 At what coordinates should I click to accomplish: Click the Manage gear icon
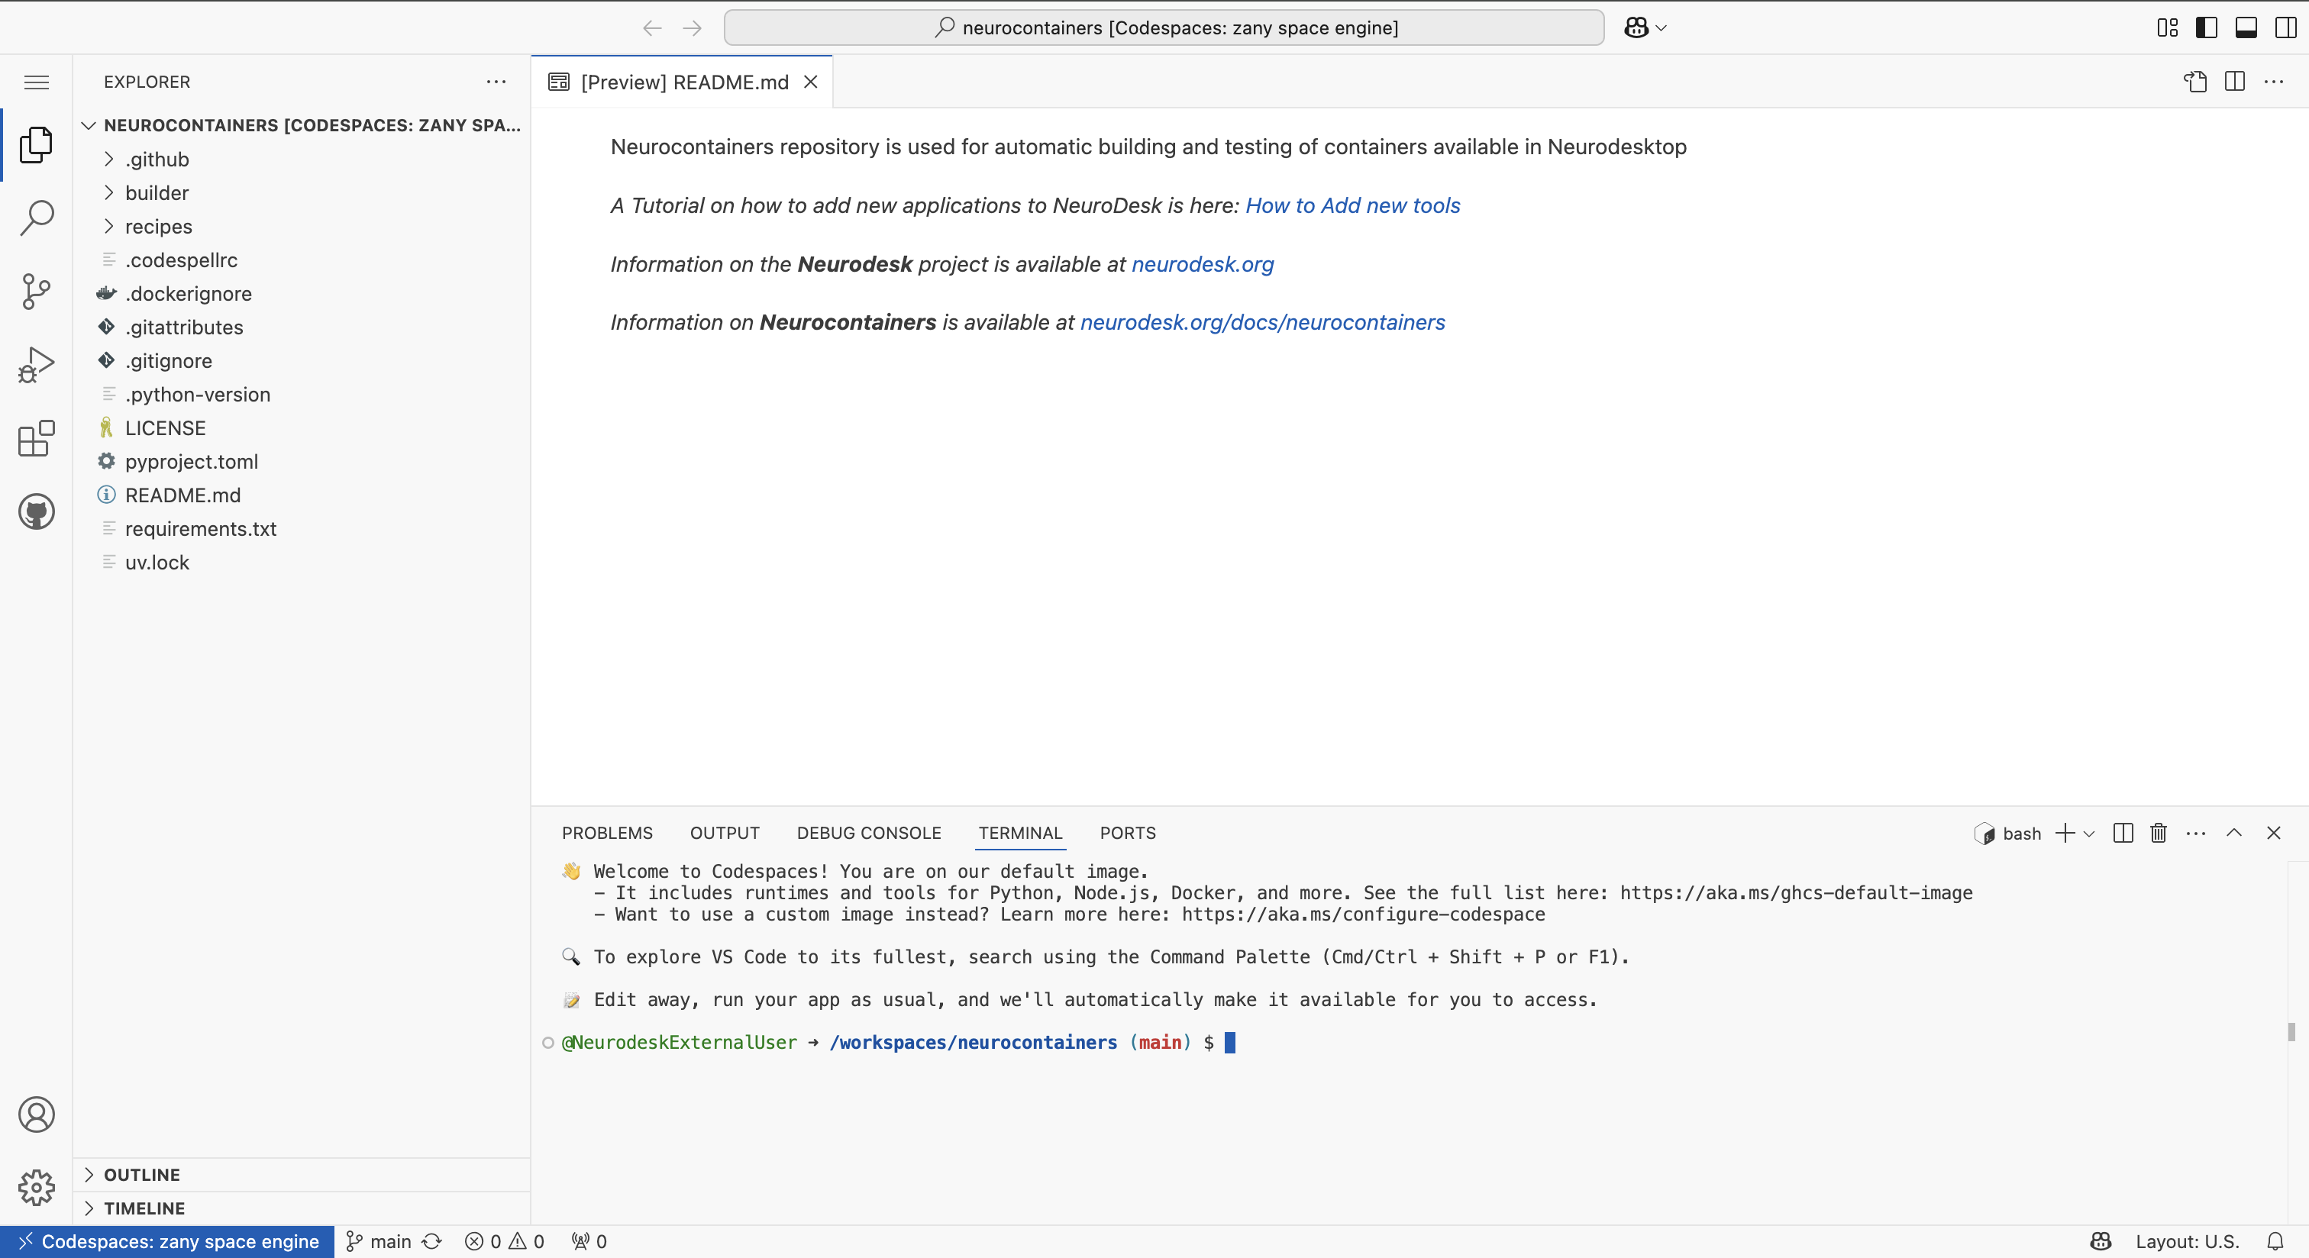pos(37,1187)
